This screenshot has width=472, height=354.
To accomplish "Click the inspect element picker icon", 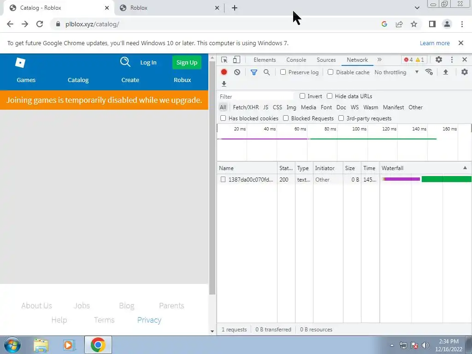I will [224, 59].
